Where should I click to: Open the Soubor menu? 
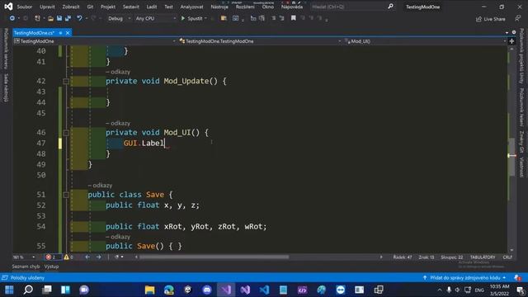(25, 7)
